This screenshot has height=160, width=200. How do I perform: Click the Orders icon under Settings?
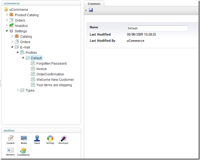pos(17,42)
